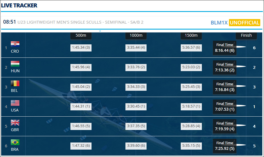Select the 1000m split column header
This screenshot has width=264, height=157.
(136, 35)
